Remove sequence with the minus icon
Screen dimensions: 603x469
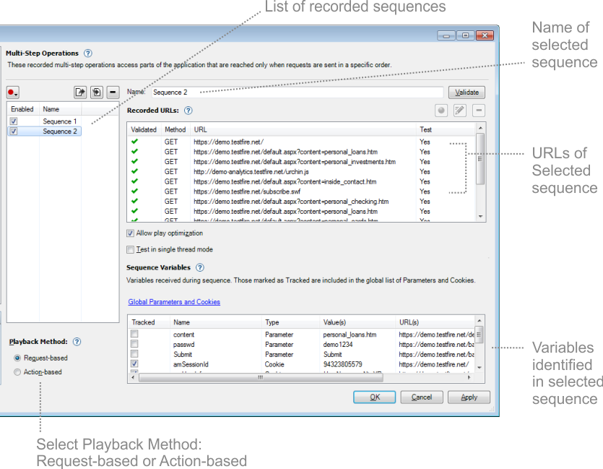[x=113, y=92]
